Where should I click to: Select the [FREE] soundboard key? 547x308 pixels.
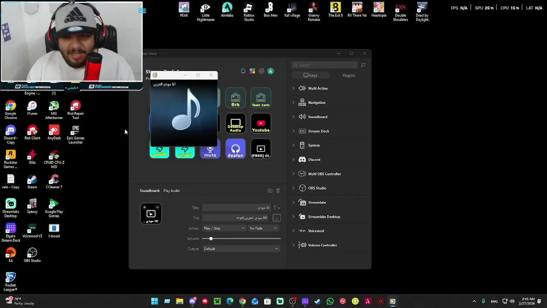click(x=261, y=149)
